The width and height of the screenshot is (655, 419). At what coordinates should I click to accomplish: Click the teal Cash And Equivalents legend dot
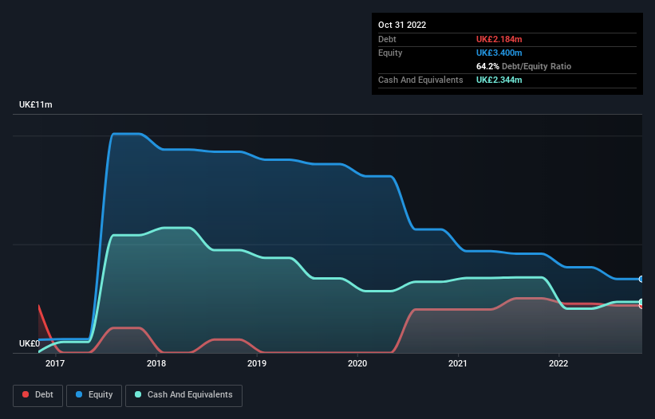[138, 394]
